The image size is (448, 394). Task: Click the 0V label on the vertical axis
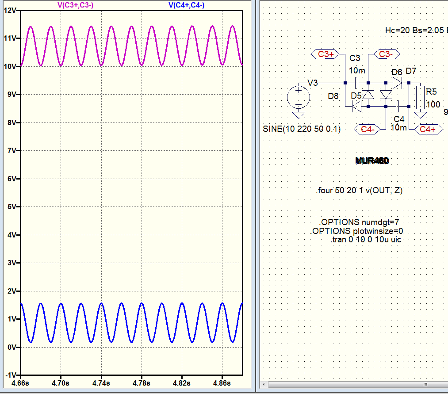[x=12, y=348]
